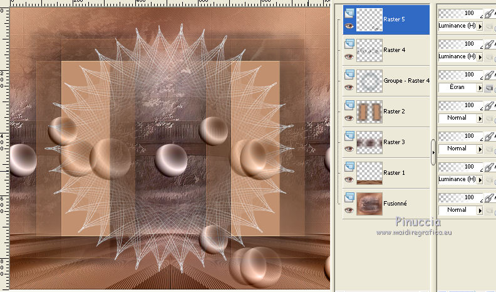Select Fusionné layer thumbnail
Image resolution: width=496 pixels, height=292 pixels.
point(369,204)
